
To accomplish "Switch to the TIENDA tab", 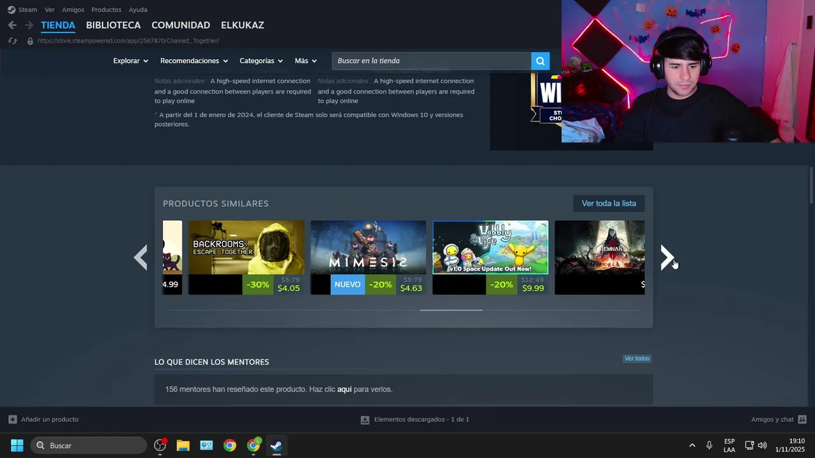I will (58, 25).
